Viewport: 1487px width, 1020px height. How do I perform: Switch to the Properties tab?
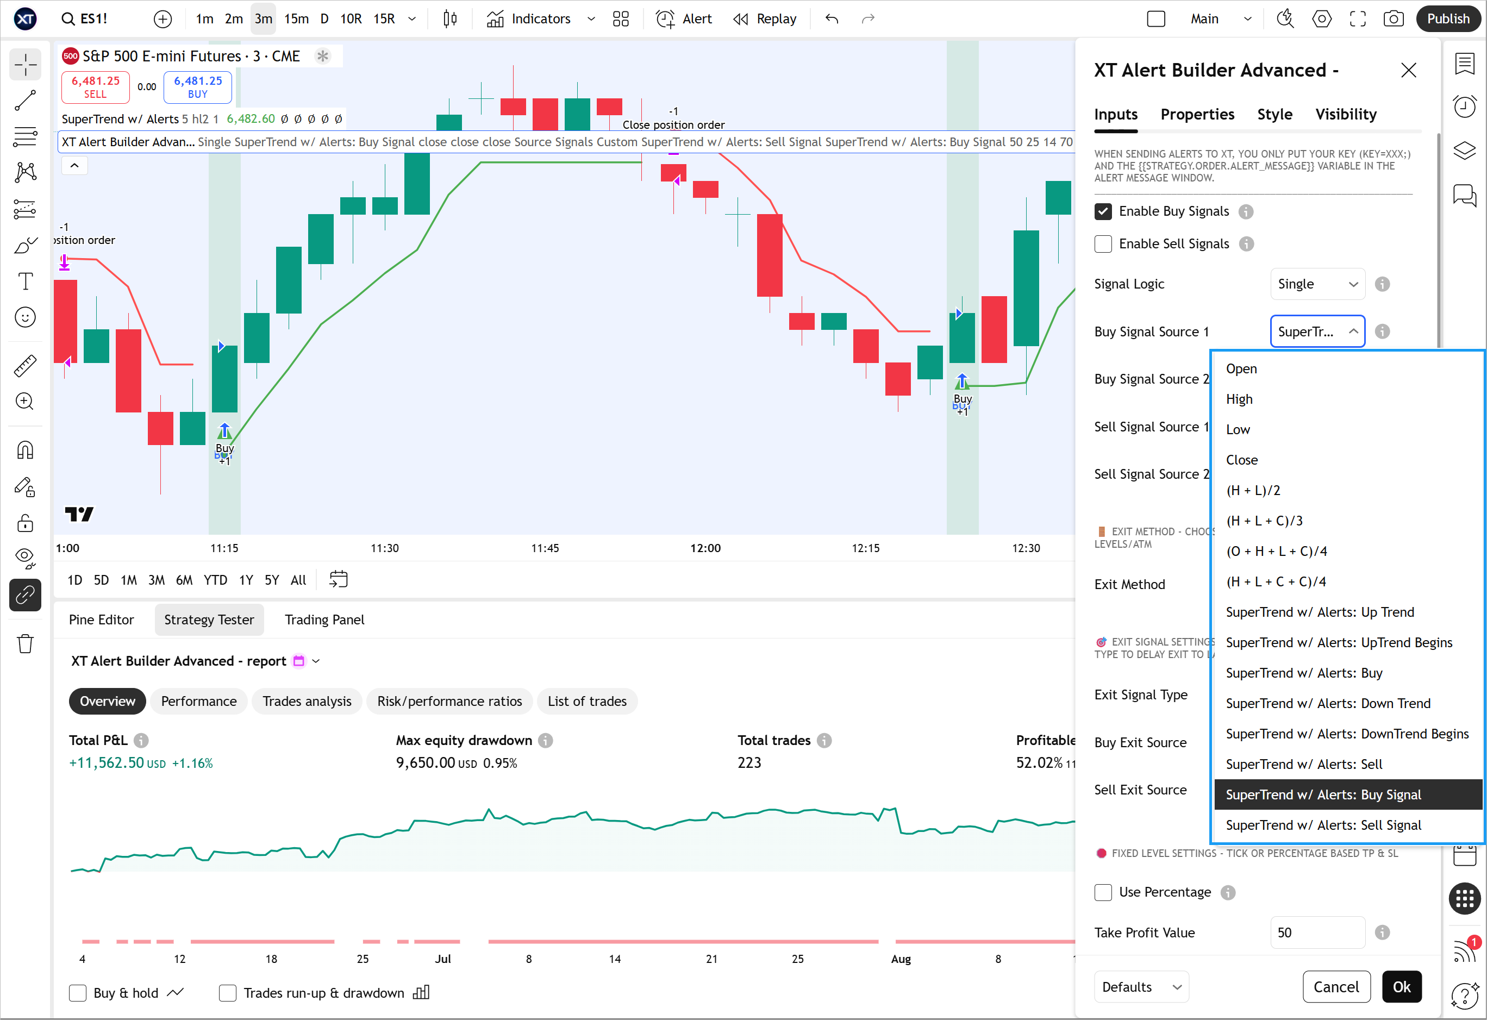[x=1197, y=115]
